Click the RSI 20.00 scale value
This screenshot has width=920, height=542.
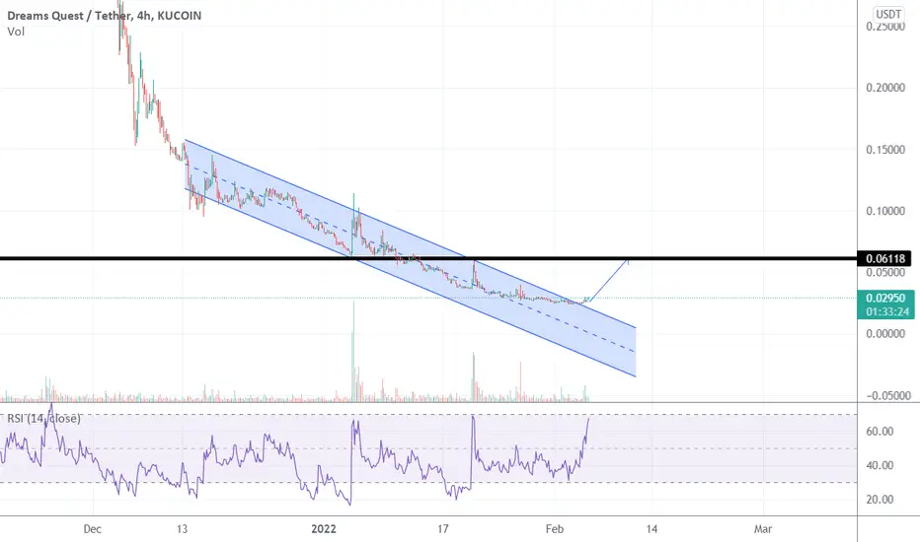pos(880,500)
